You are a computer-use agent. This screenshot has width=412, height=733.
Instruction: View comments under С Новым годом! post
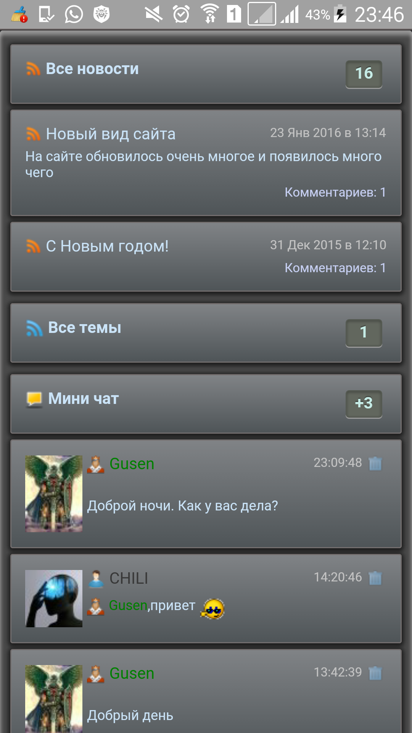click(x=335, y=268)
